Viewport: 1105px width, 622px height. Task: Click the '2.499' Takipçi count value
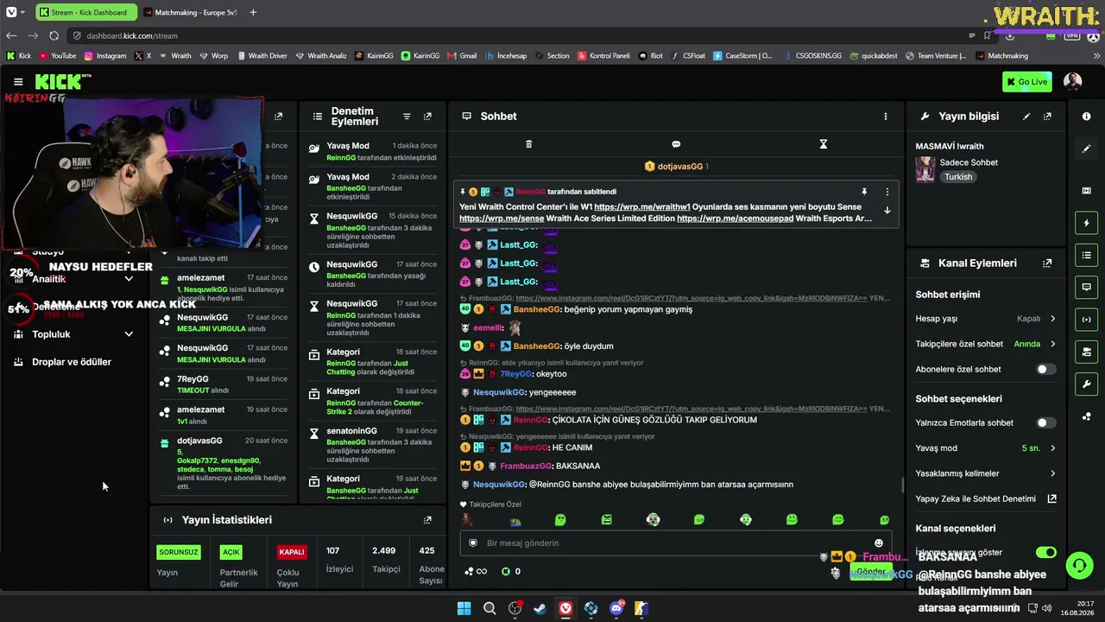pos(383,550)
